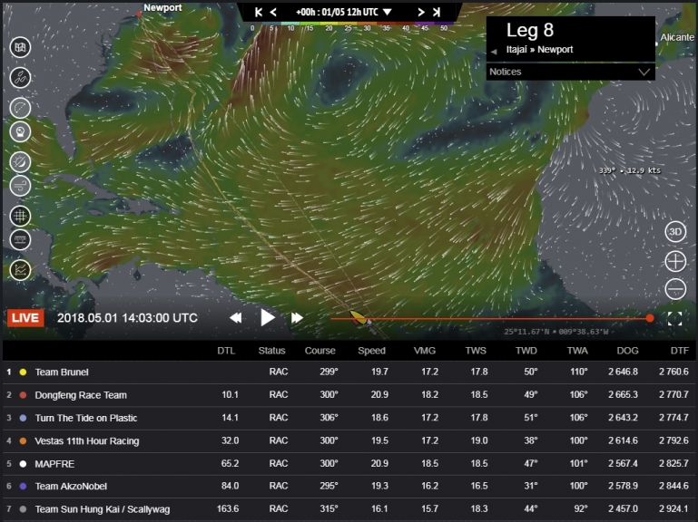Go to previous forecast time step

273,13
